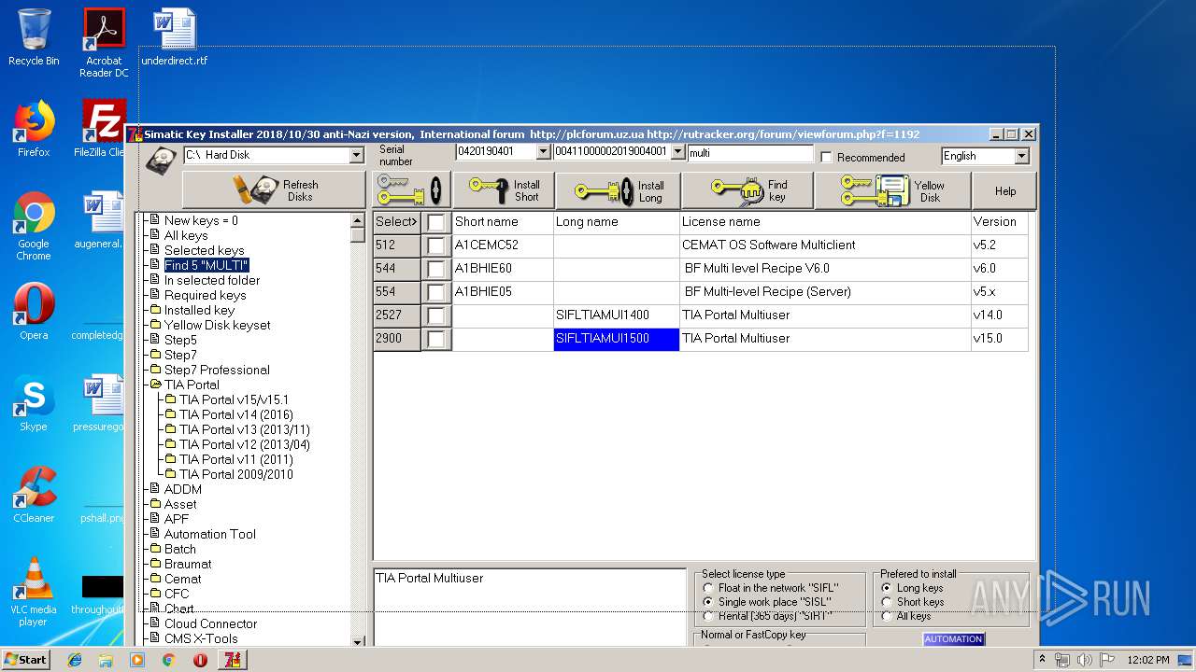Enable the Recommended checkbox
Screen dimensions: 1196x672
pyautogui.click(x=826, y=157)
